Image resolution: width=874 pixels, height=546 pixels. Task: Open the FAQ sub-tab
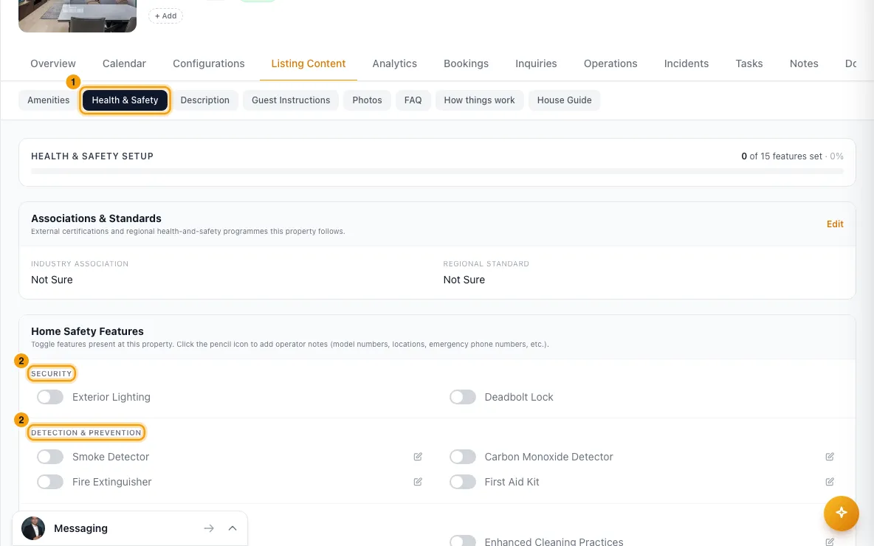pyautogui.click(x=413, y=100)
